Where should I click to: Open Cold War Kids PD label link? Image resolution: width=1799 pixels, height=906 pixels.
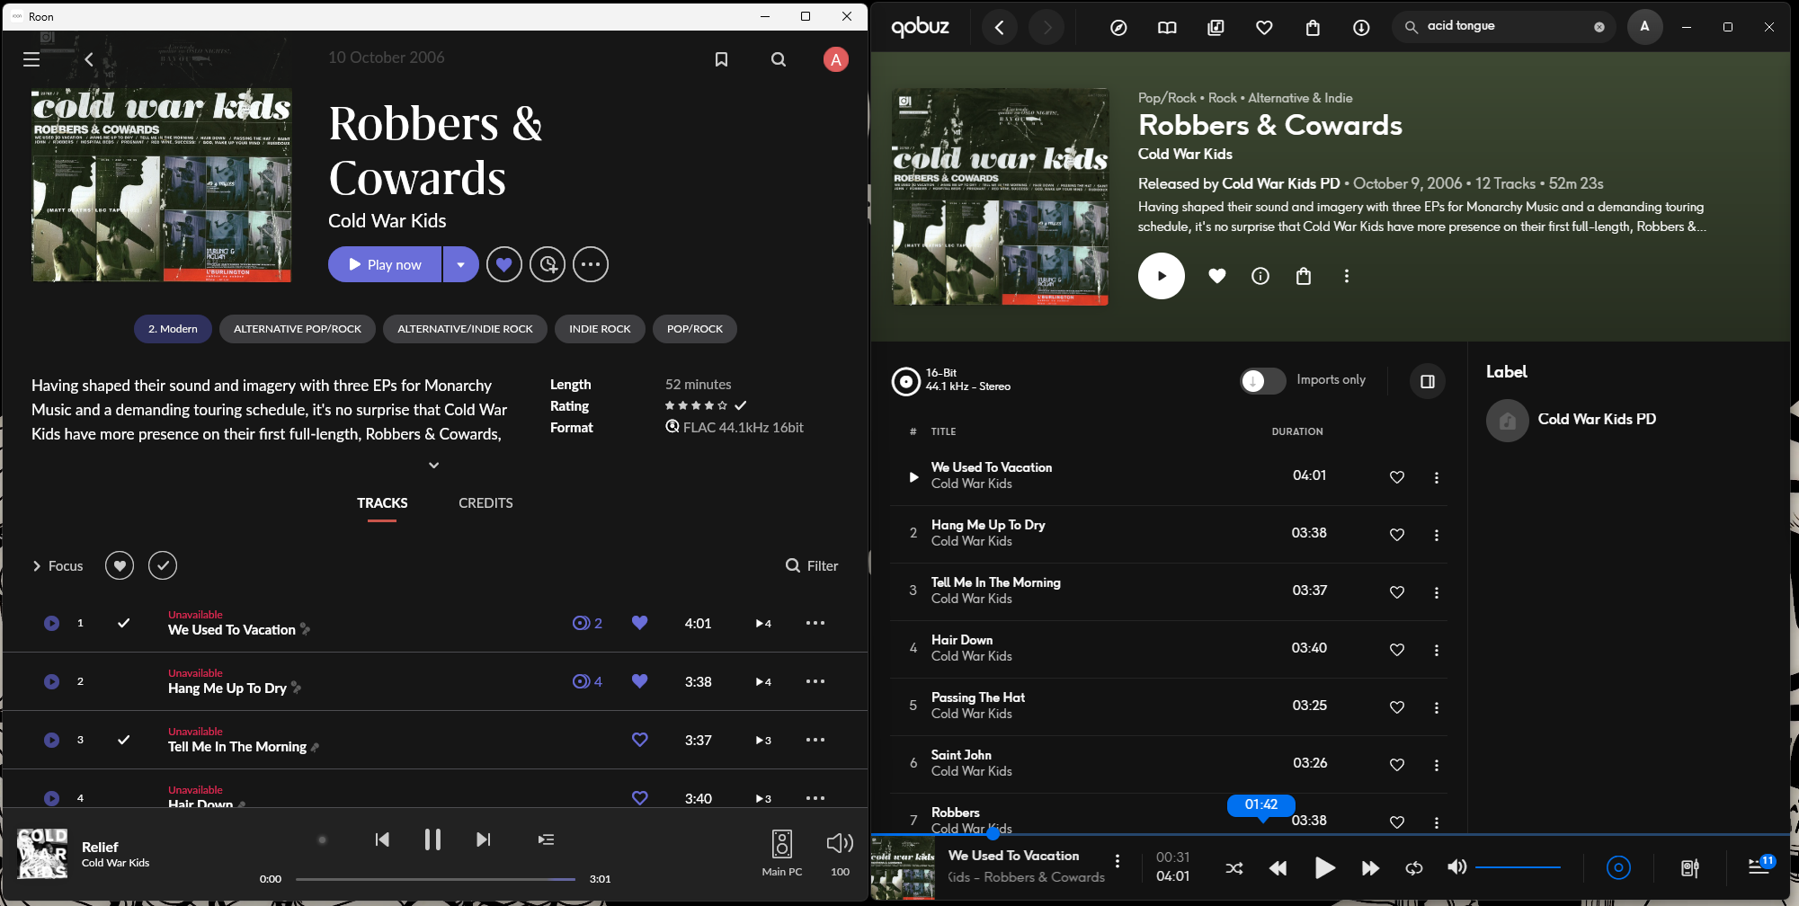[x=1596, y=419]
